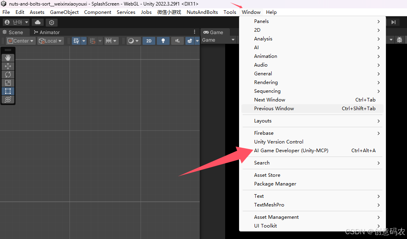
Task: Open the GameObject menu
Action: [64, 12]
